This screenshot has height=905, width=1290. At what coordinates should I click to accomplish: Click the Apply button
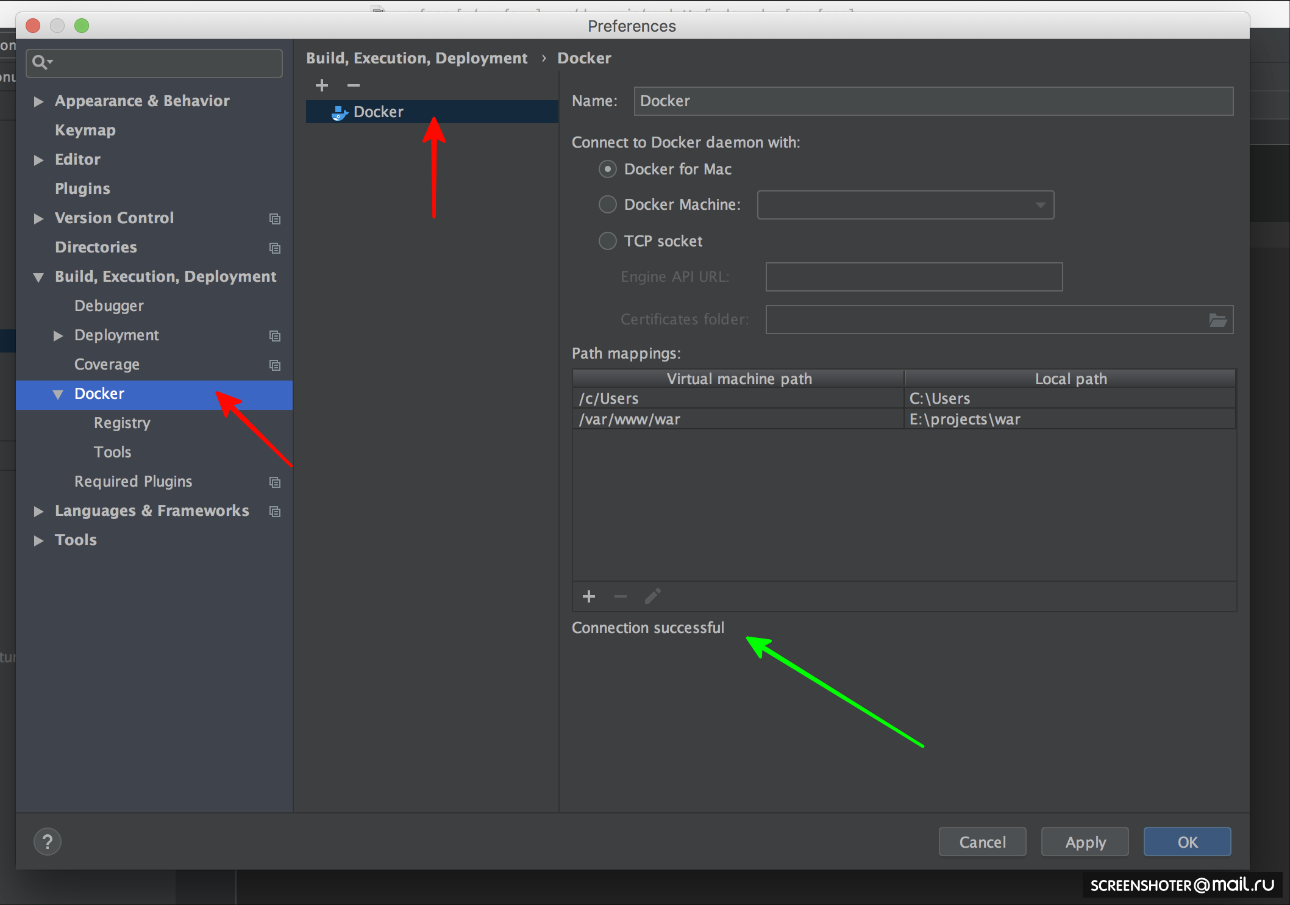point(1085,842)
